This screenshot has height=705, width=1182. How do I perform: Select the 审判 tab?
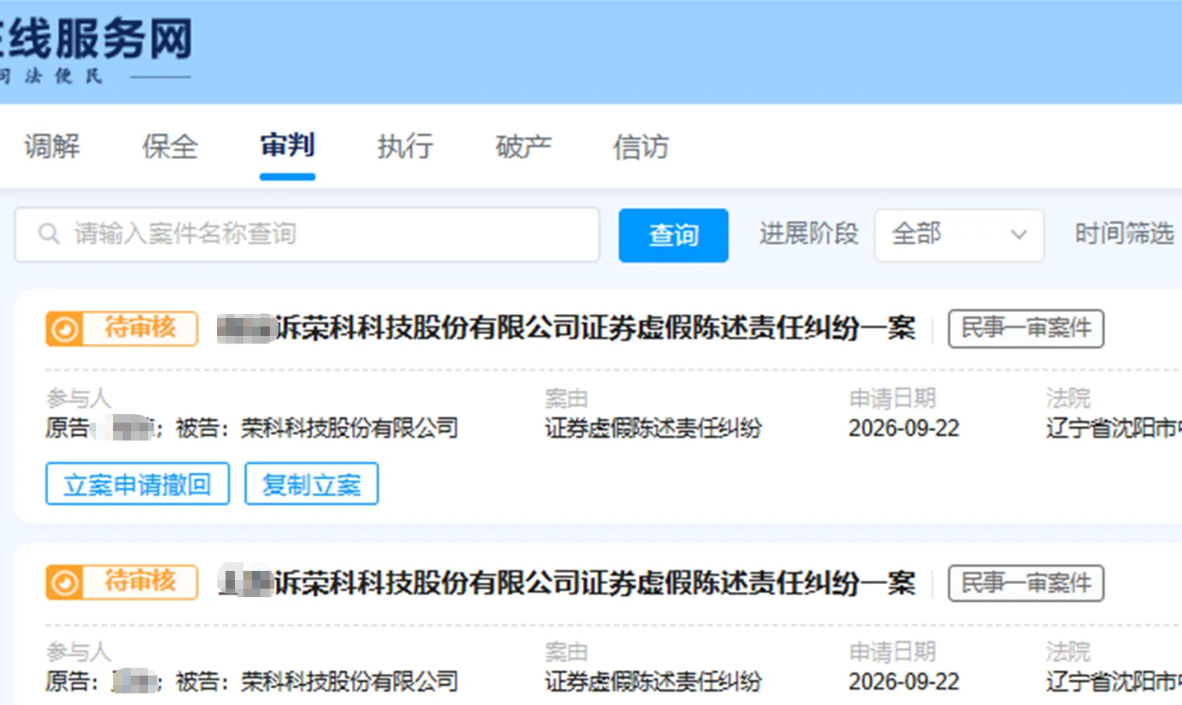pos(288,146)
